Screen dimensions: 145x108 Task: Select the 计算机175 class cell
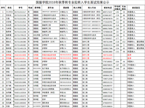tap(66, 19)
